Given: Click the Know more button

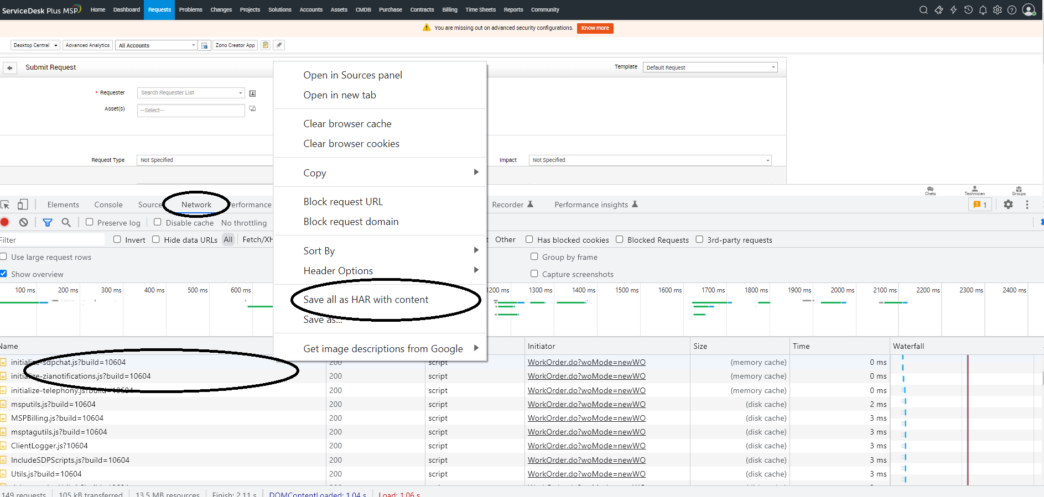Looking at the screenshot, I should tap(595, 28).
